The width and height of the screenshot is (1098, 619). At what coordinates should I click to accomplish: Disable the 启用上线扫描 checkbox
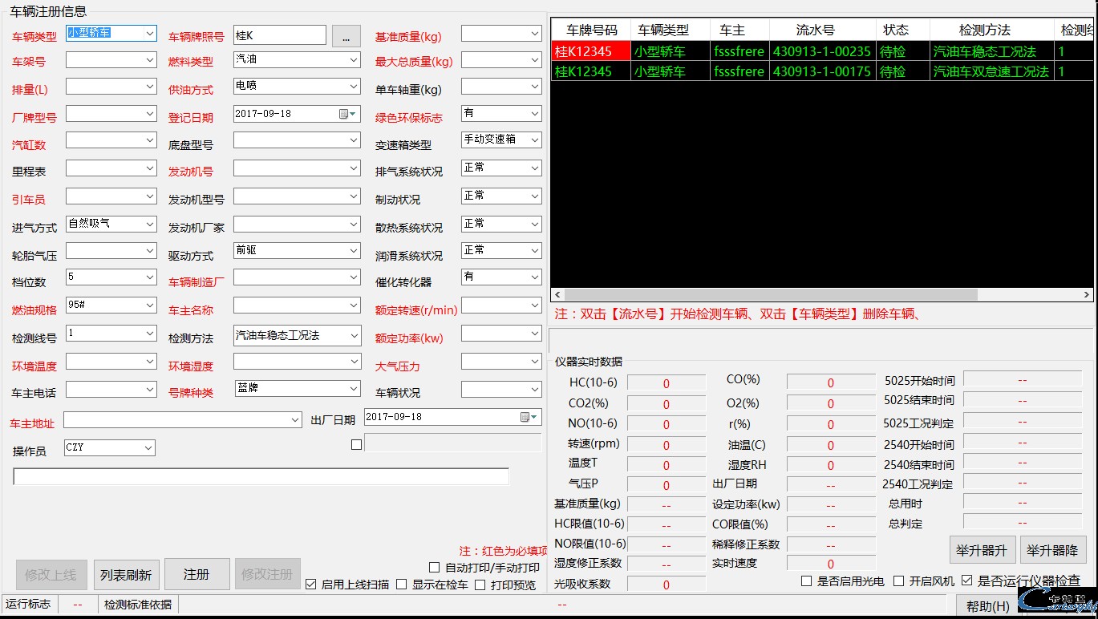click(310, 584)
